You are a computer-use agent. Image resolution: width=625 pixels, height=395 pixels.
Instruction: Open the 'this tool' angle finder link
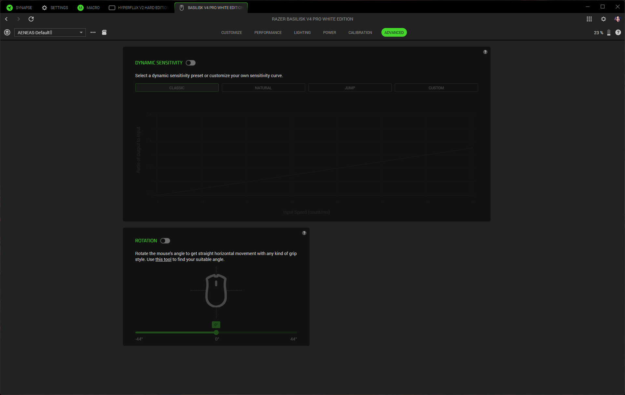click(x=163, y=260)
